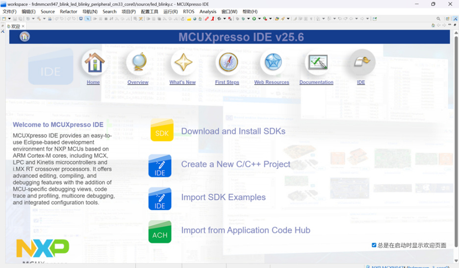Open the 项目(P) menu
Viewport: 459px width, 268px height.
pos(129,11)
